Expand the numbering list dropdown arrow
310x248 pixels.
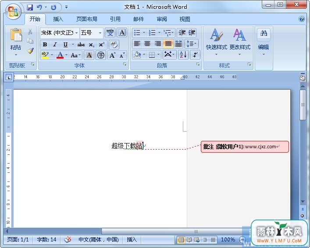click(159, 32)
